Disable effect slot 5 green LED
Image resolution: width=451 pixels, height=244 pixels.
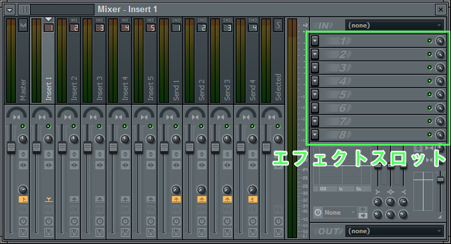tap(430, 95)
